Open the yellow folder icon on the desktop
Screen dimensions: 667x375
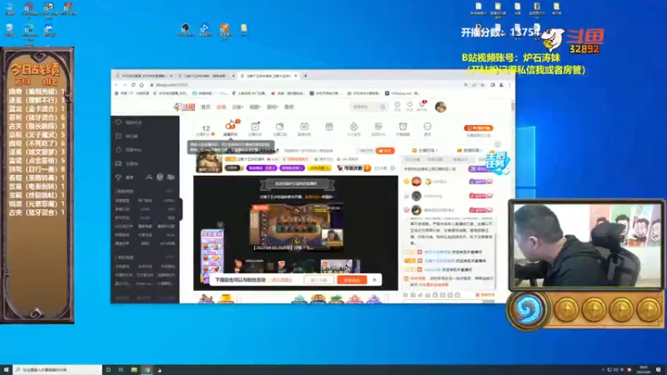(243, 30)
